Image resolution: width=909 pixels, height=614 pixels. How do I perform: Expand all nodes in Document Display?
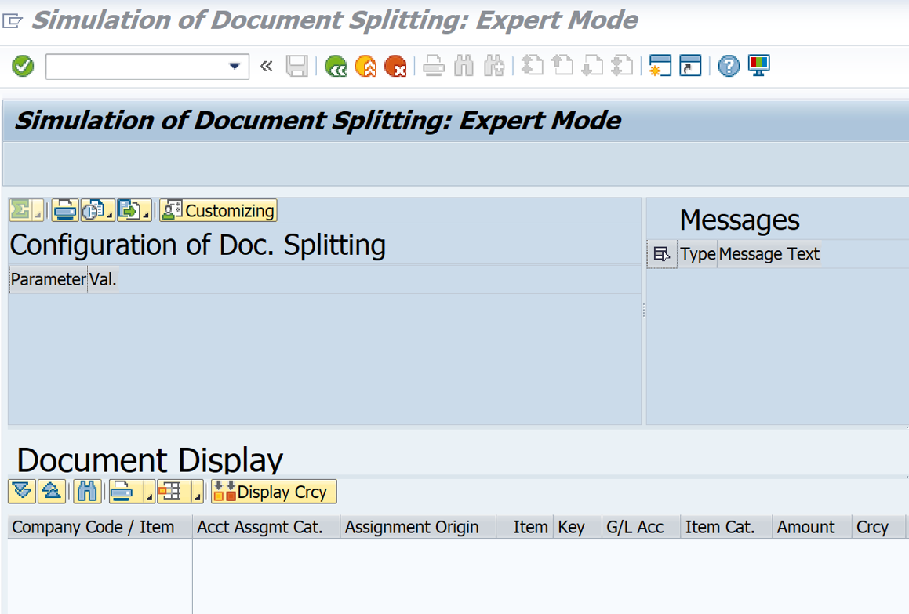[x=22, y=492]
